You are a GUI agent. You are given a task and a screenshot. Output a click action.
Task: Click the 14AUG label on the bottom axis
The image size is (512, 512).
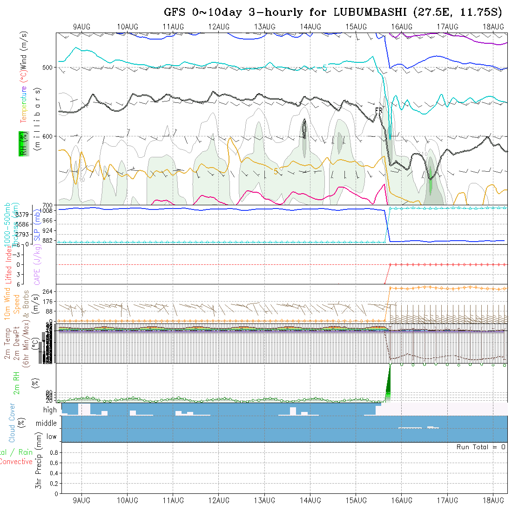(310, 500)
